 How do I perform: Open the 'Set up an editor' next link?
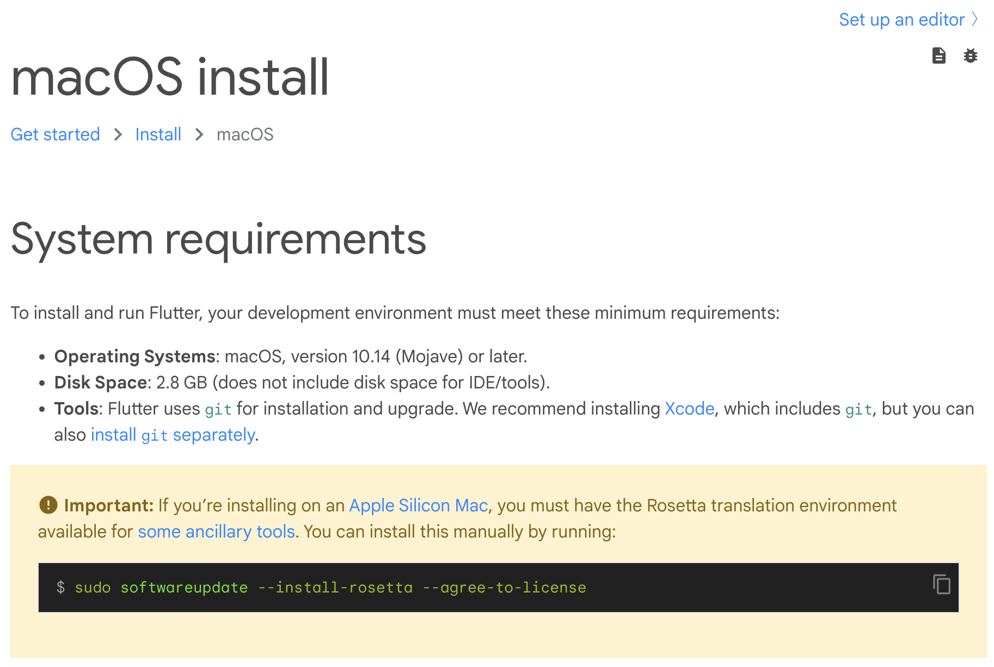pos(908,20)
